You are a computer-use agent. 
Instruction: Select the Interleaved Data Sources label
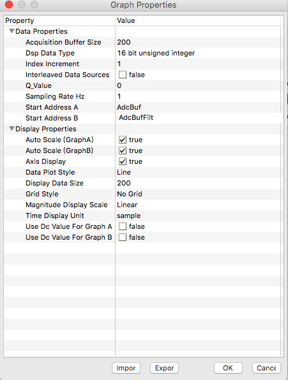click(68, 75)
